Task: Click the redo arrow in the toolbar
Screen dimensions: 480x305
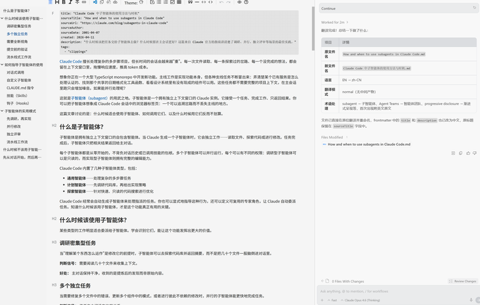Action: [229, 2]
